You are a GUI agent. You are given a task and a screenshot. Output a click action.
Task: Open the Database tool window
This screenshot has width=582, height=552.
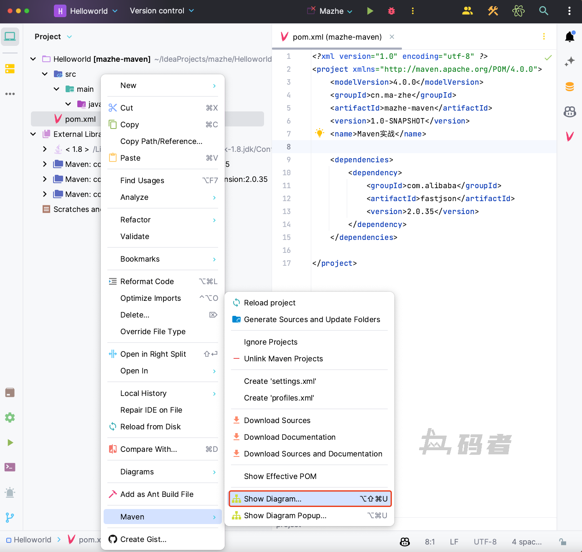[569, 87]
